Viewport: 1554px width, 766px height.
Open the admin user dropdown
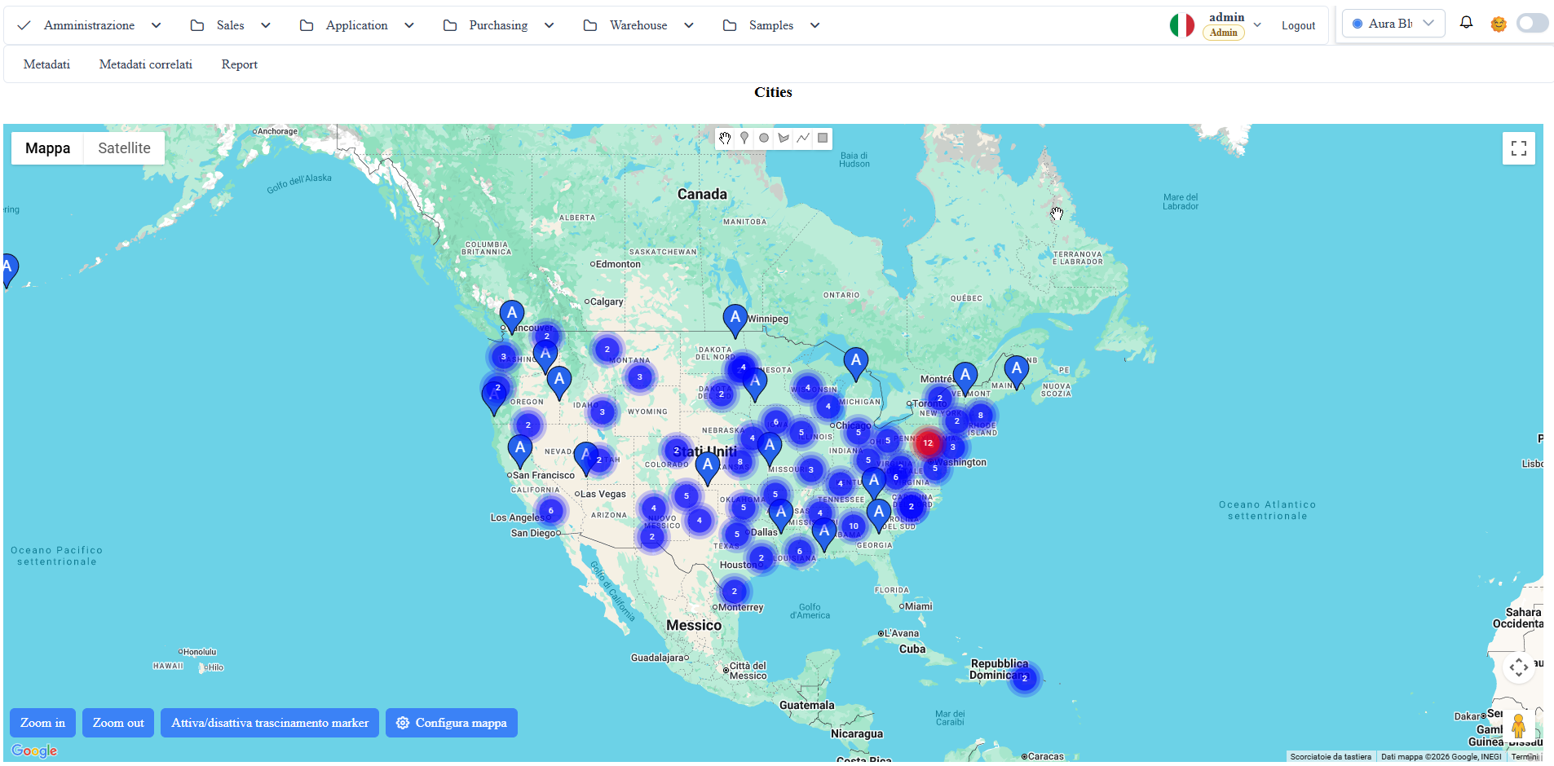pos(1257,25)
